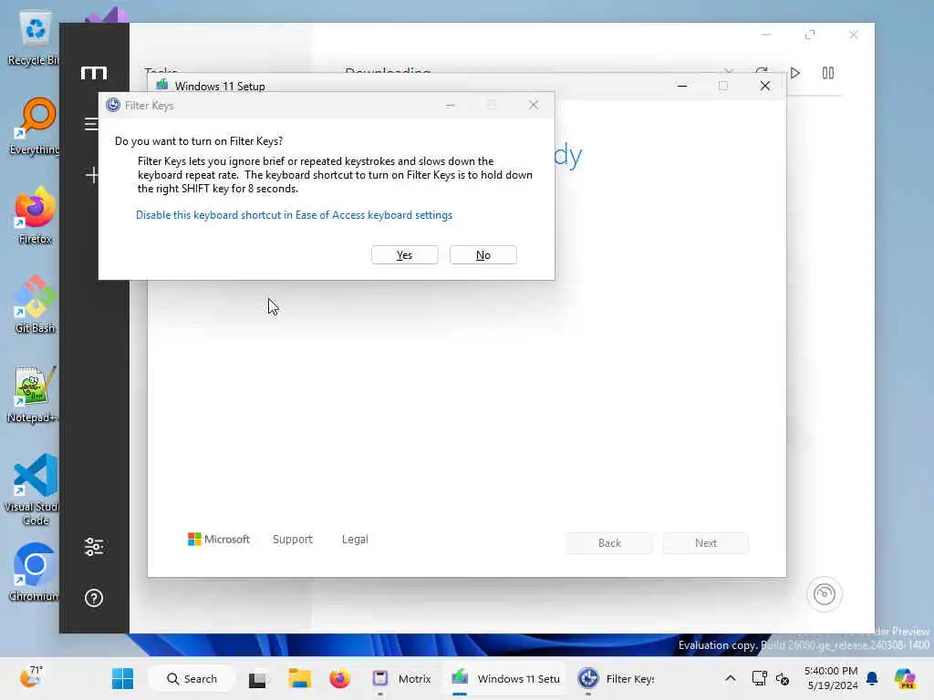This screenshot has height=700, width=934.
Task: Open muted volume tray icon
Action: pyautogui.click(x=782, y=678)
